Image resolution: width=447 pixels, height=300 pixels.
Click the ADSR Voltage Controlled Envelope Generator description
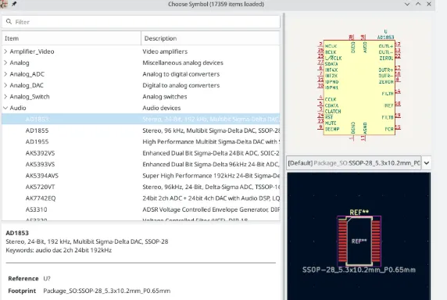coord(211,209)
